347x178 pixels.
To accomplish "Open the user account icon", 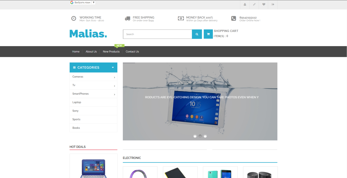I will pos(245,4).
